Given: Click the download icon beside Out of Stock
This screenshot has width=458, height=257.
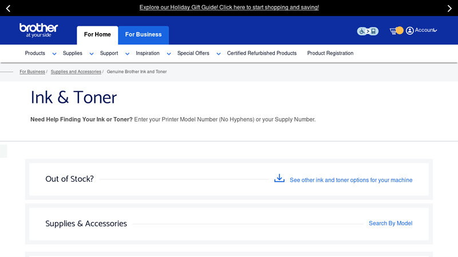Looking at the screenshot, I should [279, 178].
